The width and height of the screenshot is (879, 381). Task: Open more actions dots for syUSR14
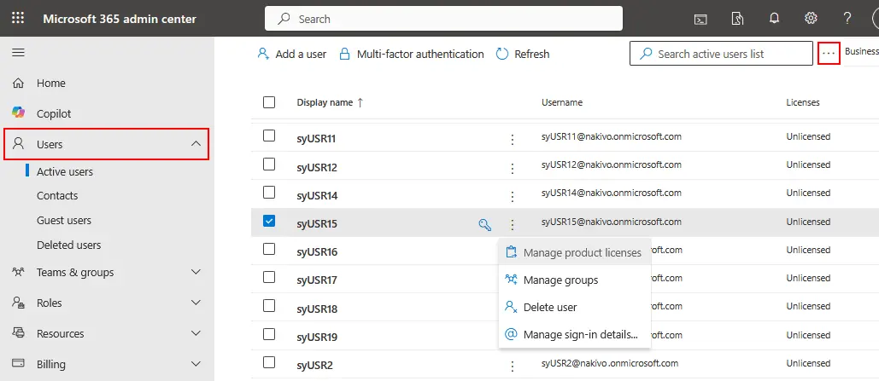512,196
